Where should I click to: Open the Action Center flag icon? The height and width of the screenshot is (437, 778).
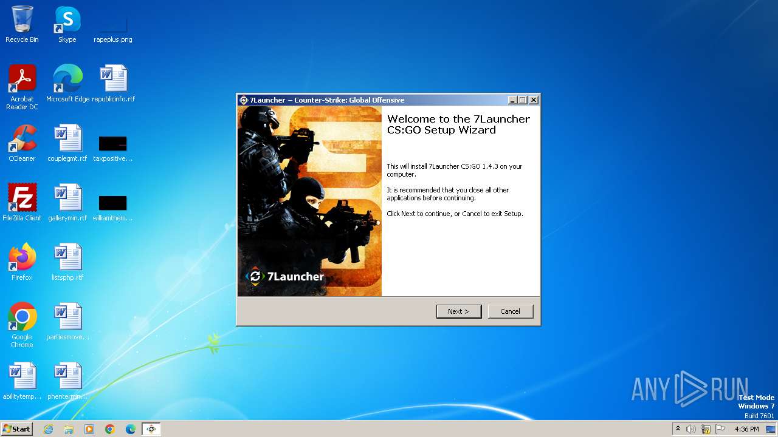pyautogui.click(x=720, y=429)
